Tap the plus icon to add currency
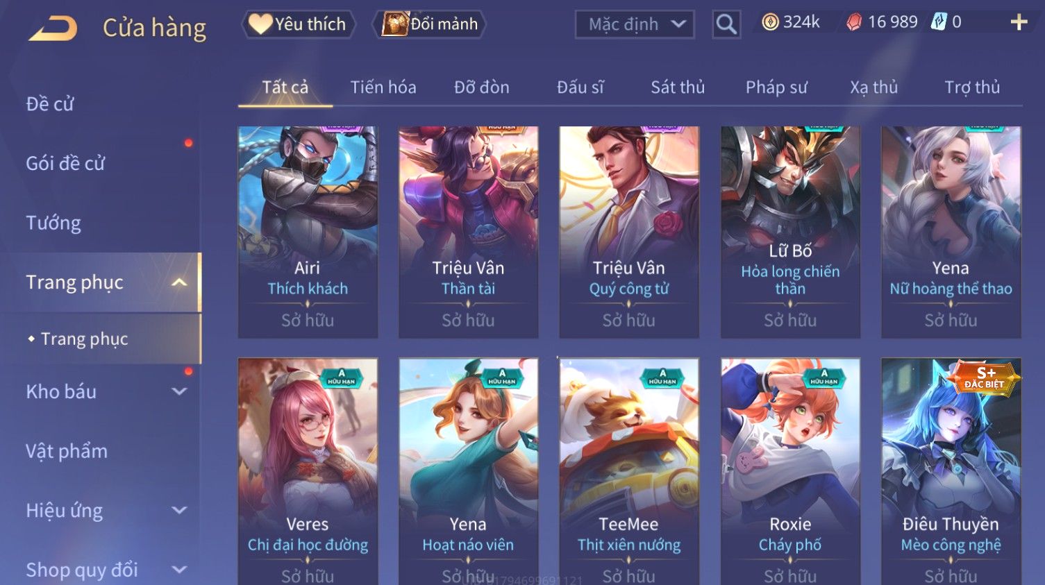Screen dimensions: 1045x585 (x=1019, y=23)
